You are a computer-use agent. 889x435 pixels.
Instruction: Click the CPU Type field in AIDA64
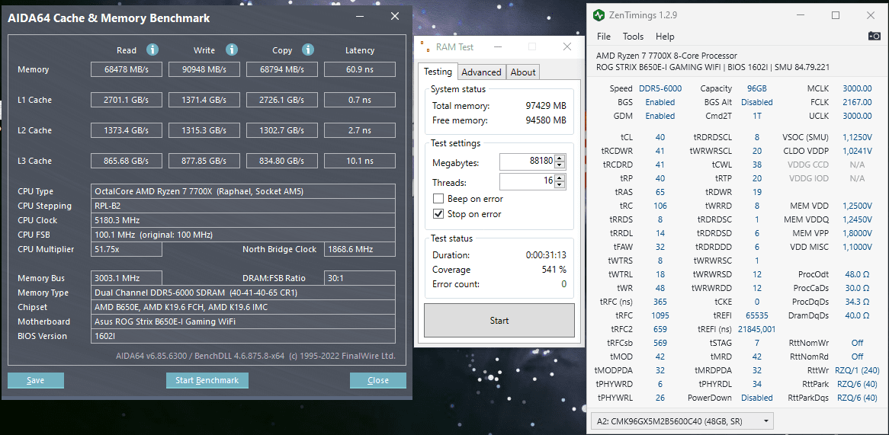[242, 191]
